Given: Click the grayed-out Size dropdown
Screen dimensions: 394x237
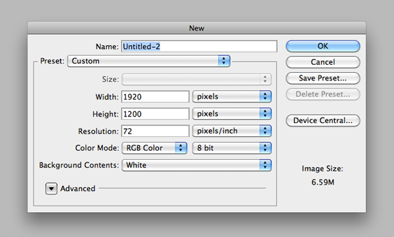Looking at the screenshot, I should click(197, 79).
